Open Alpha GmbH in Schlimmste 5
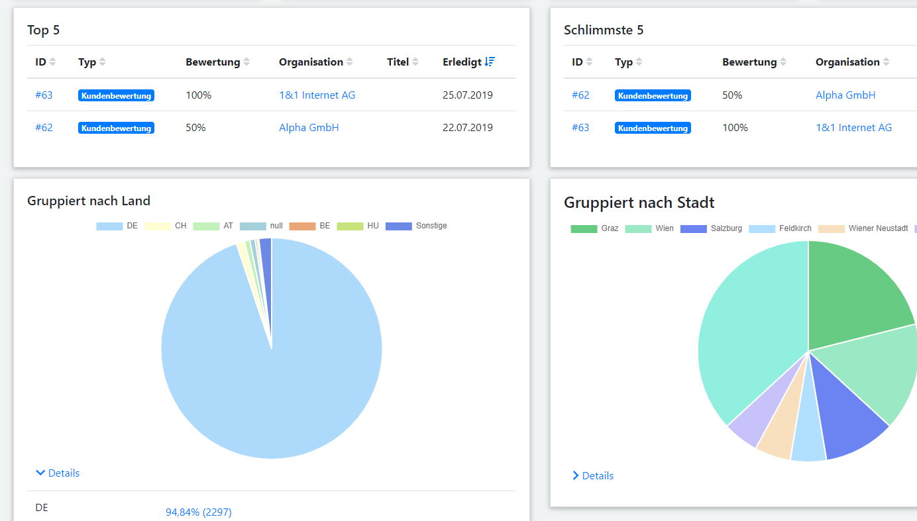The image size is (917, 521). tap(845, 95)
